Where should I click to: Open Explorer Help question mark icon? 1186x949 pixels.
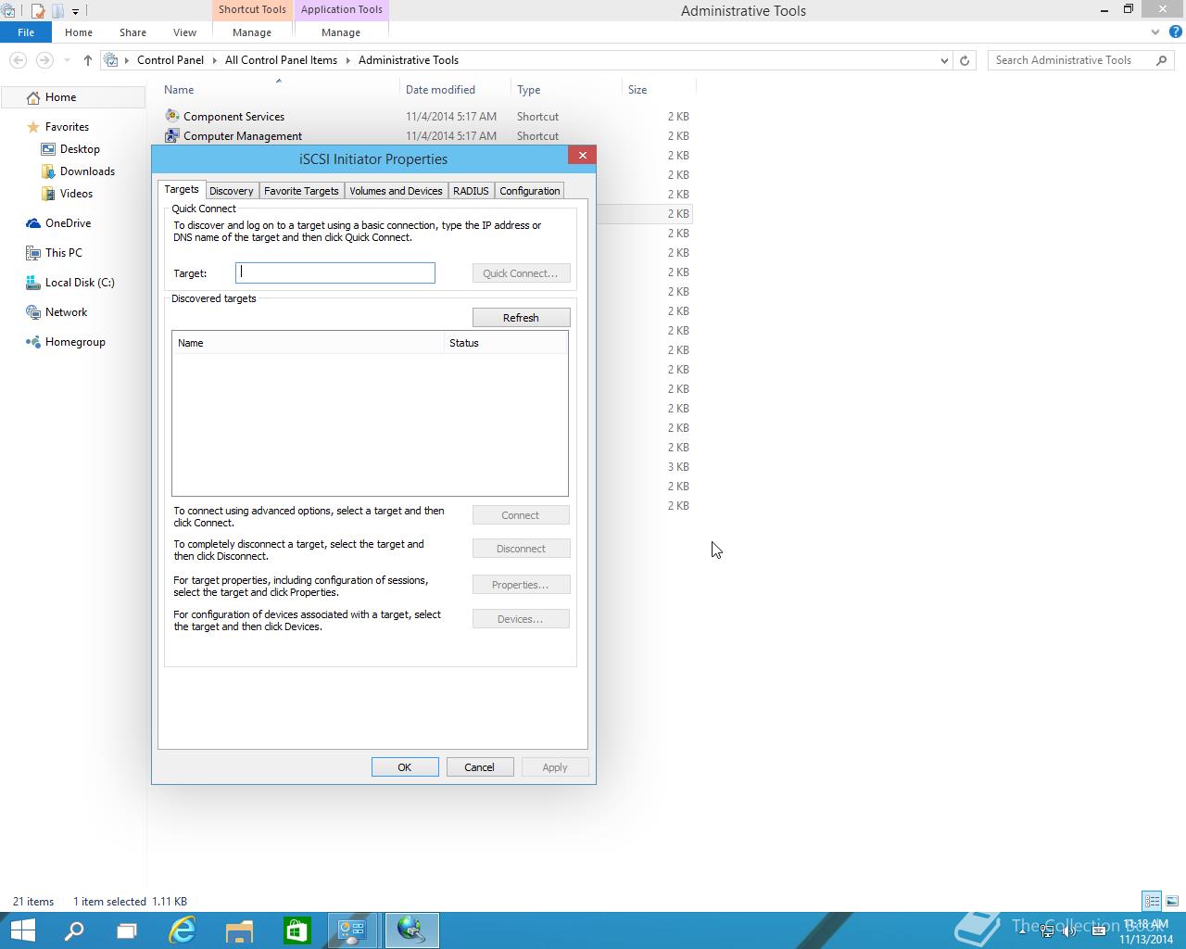click(x=1175, y=32)
